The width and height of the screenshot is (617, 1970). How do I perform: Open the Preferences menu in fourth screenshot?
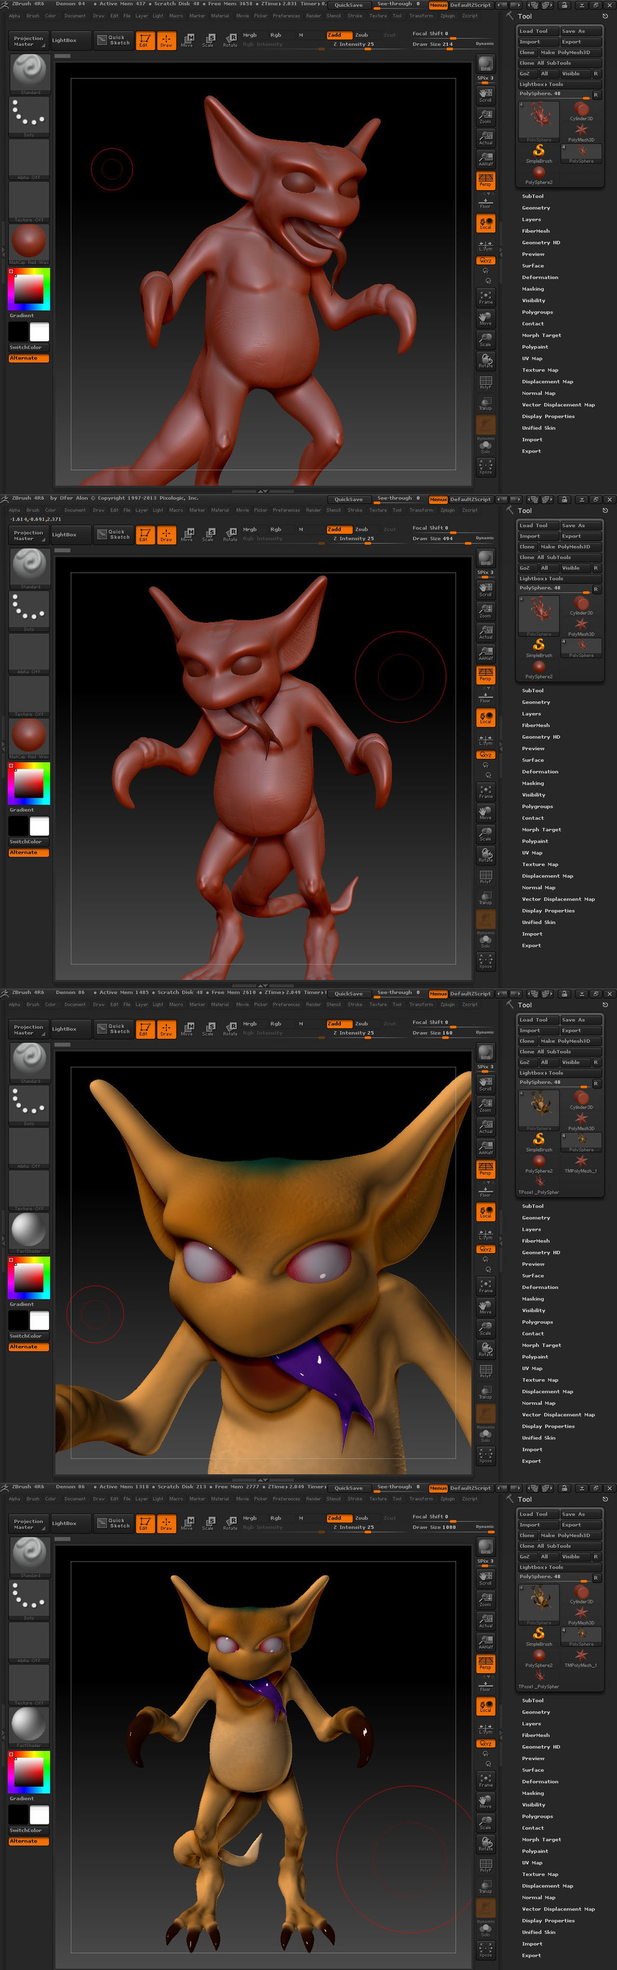click(286, 1499)
